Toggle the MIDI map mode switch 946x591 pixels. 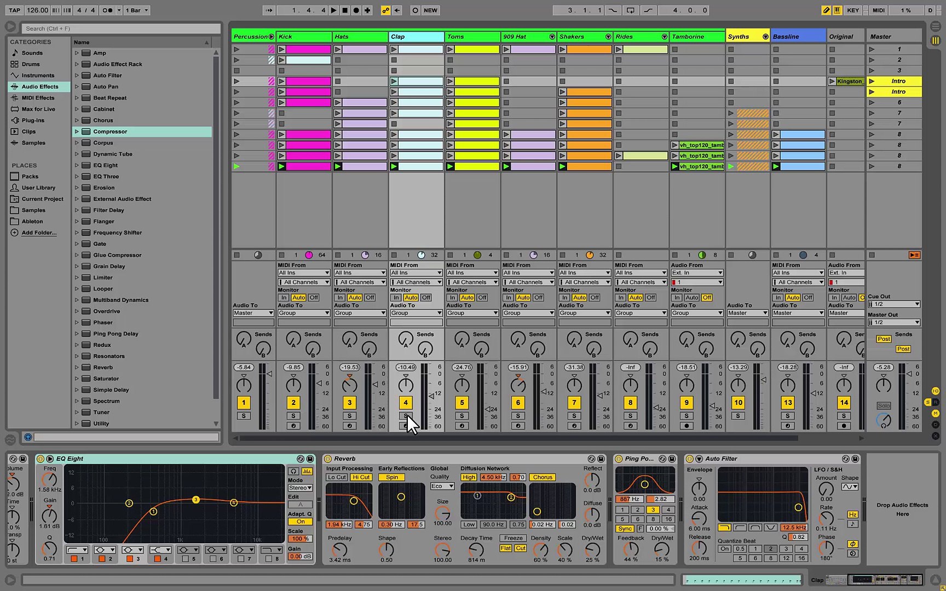coord(879,10)
